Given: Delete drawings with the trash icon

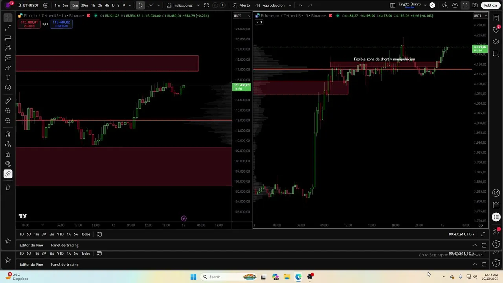Looking at the screenshot, I should point(8,187).
